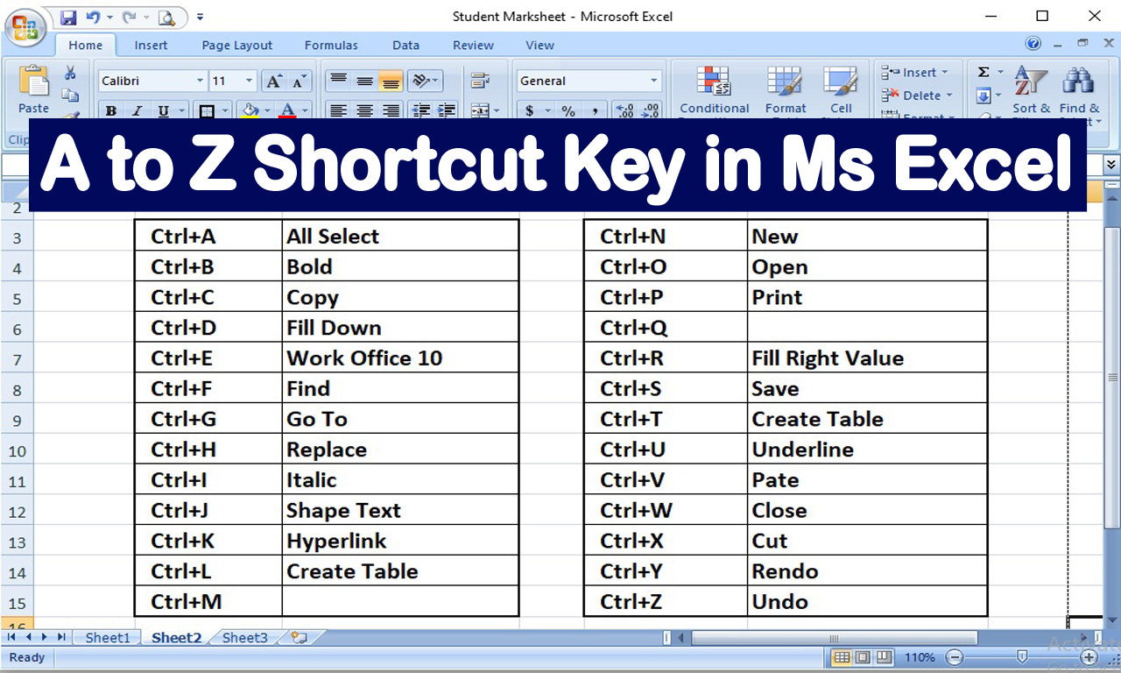Increase the cell indent
Screen dimensions: 1121x673
[447, 110]
